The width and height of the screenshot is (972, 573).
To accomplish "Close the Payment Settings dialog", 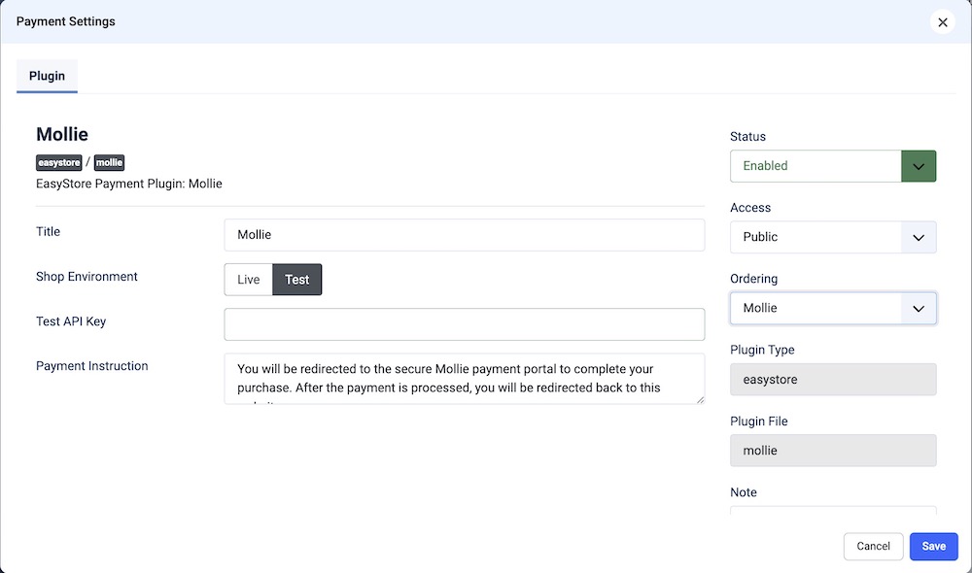I will [x=942, y=22].
